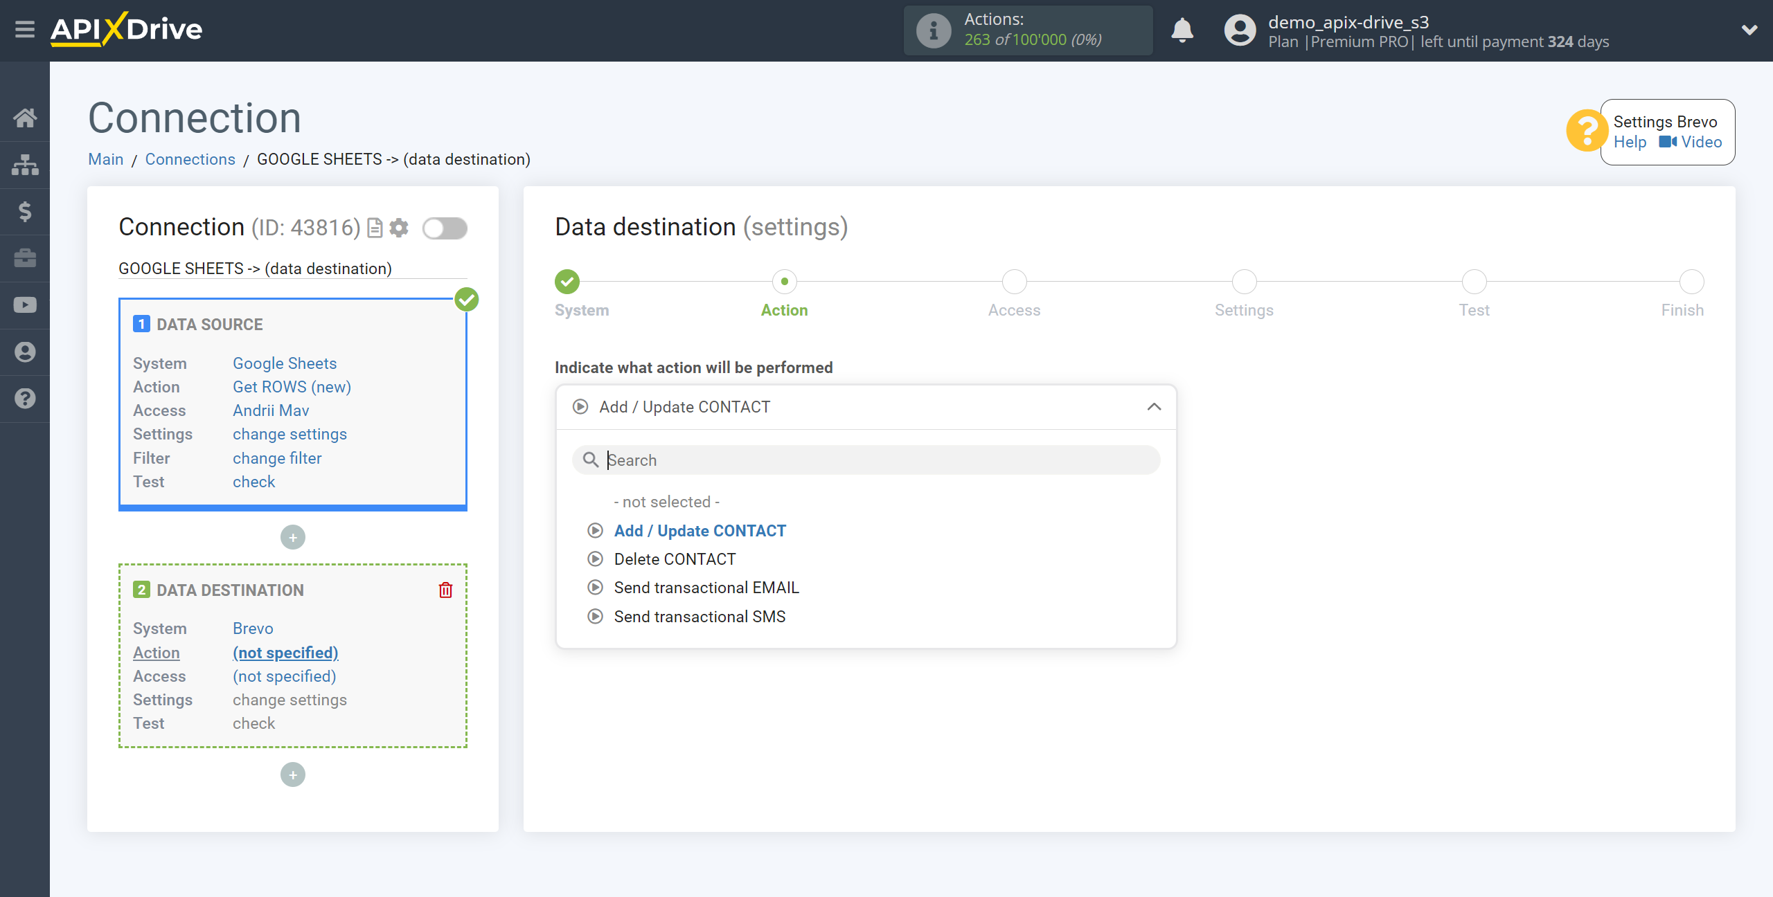
Task: Expand the account menu chevron
Action: click(x=1749, y=30)
